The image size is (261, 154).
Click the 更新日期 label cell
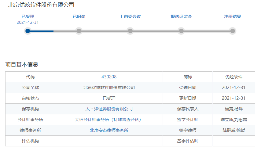[188, 98]
